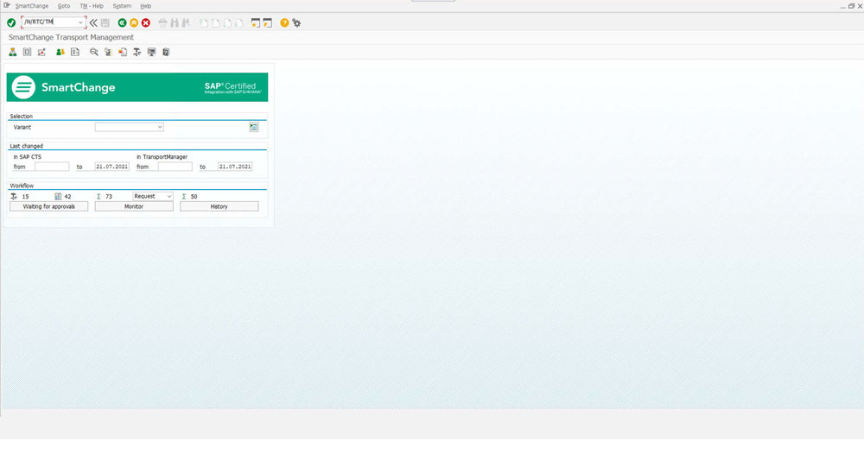
Task: Click the green Enter checkmark icon
Action: pyautogui.click(x=11, y=22)
